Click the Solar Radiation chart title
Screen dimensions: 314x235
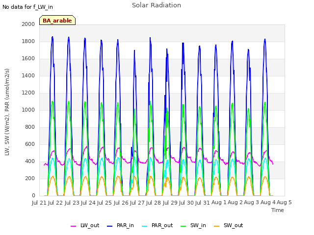pos(157,5)
